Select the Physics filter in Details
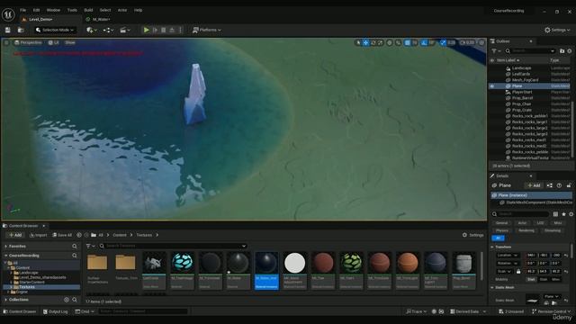The image size is (576, 324). (x=501, y=230)
